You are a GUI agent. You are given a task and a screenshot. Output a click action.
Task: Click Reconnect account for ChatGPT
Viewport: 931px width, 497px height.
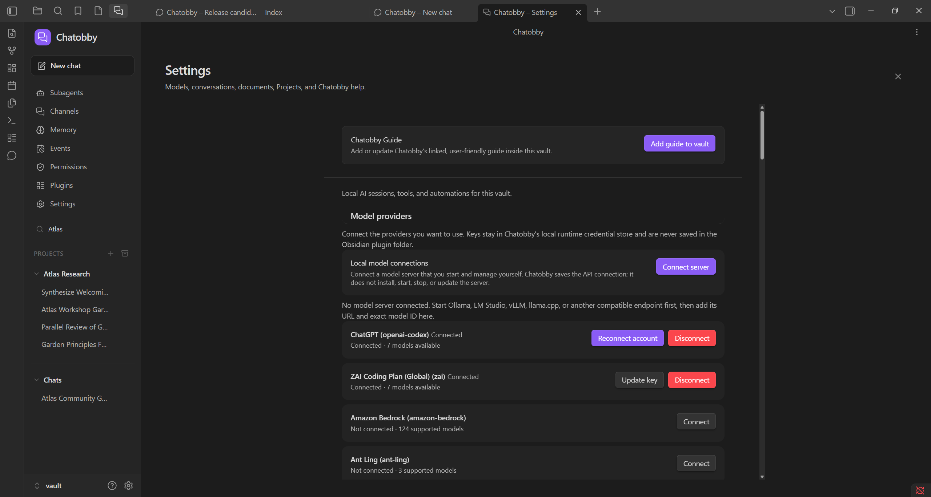(x=627, y=338)
